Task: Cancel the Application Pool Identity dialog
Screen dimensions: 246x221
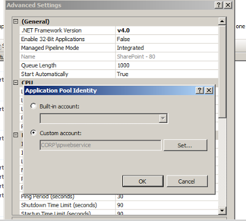Action: (187, 181)
